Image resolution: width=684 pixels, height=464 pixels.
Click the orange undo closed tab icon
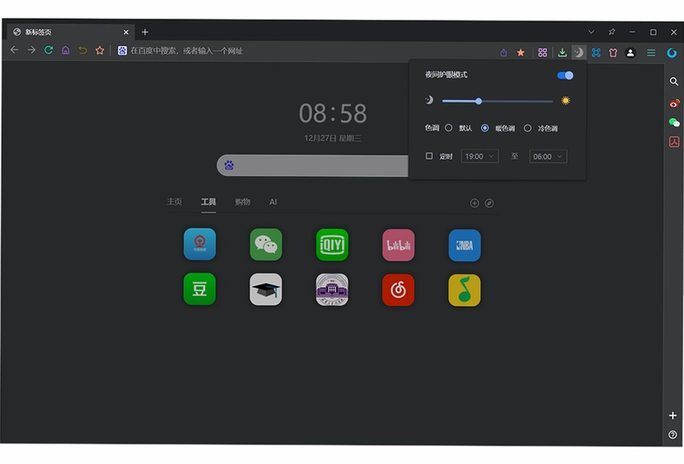[82, 50]
